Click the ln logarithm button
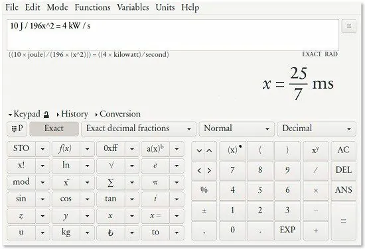This screenshot has width=365, height=249. [66, 166]
